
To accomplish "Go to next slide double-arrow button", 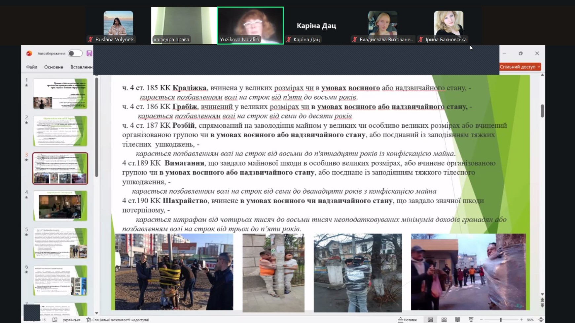I will pyautogui.click(x=542, y=306).
